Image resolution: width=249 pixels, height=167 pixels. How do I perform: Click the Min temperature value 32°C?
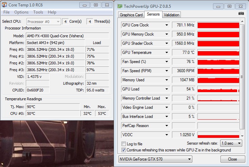coord(87,113)
